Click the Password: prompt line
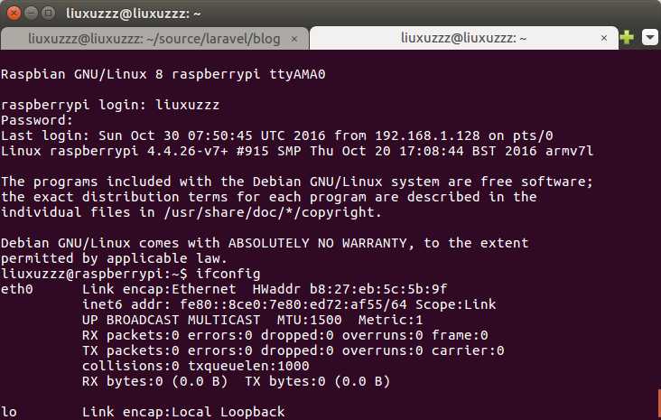Viewport: 661px width, 420px height. pyautogui.click(x=37, y=121)
